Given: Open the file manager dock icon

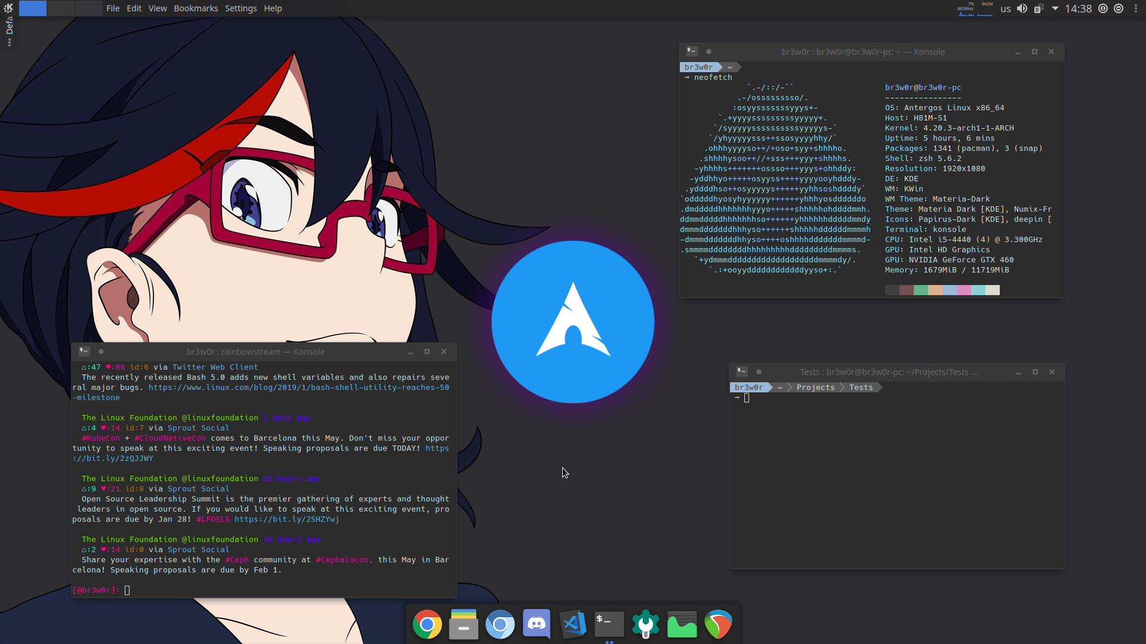Looking at the screenshot, I should [x=464, y=624].
